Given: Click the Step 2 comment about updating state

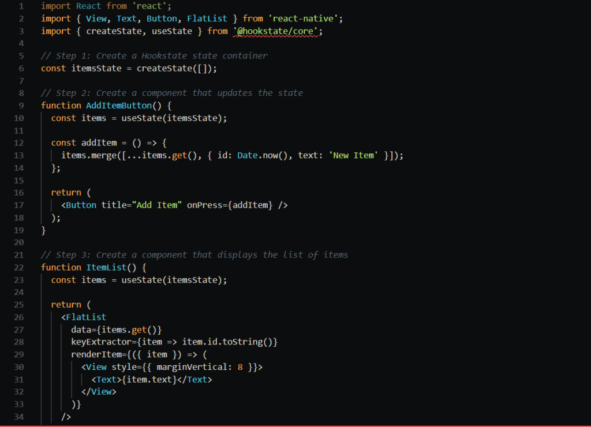Looking at the screenshot, I should click(x=171, y=93).
